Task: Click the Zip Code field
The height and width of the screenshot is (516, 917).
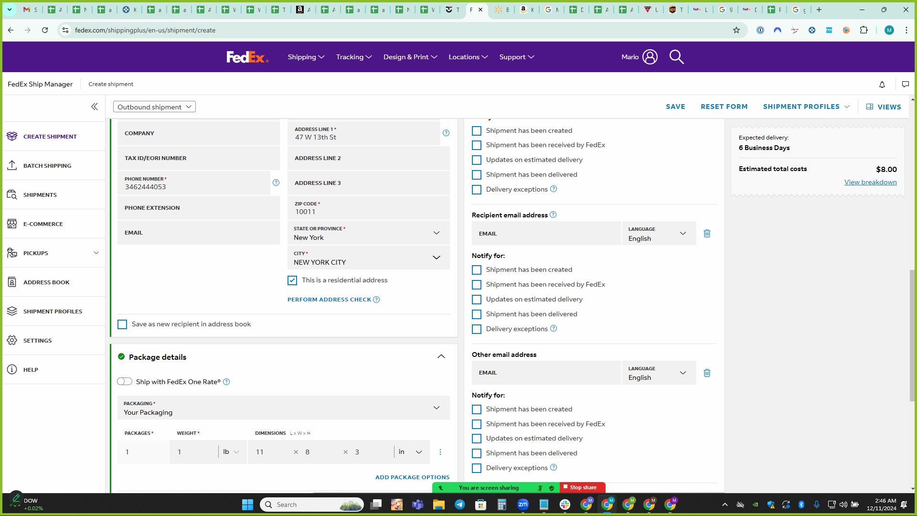Action: (369, 208)
